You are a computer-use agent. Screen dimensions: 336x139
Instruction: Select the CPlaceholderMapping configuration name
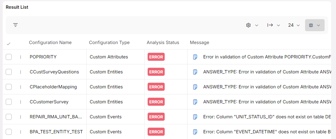pos(53,87)
